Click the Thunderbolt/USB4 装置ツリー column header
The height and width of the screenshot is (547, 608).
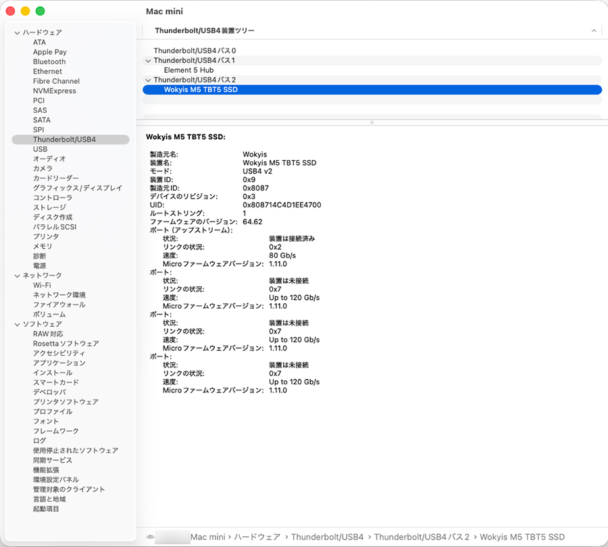[204, 30]
